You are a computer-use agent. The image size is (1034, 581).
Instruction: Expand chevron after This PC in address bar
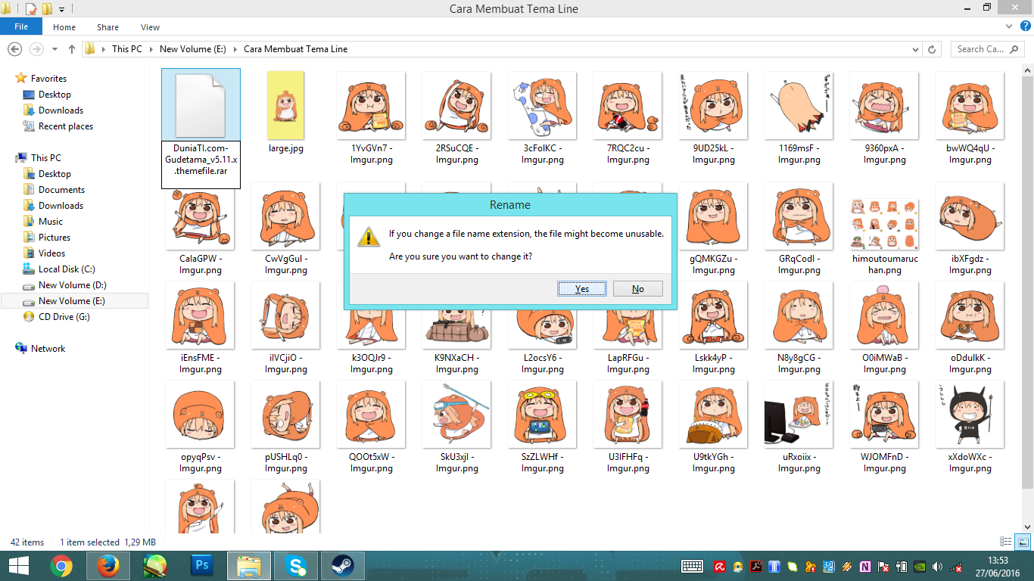click(x=150, y=49)
